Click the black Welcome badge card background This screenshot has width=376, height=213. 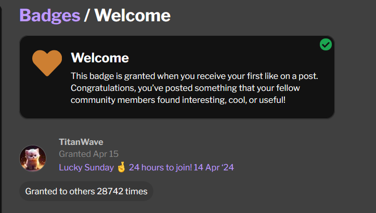coord(177,77)
